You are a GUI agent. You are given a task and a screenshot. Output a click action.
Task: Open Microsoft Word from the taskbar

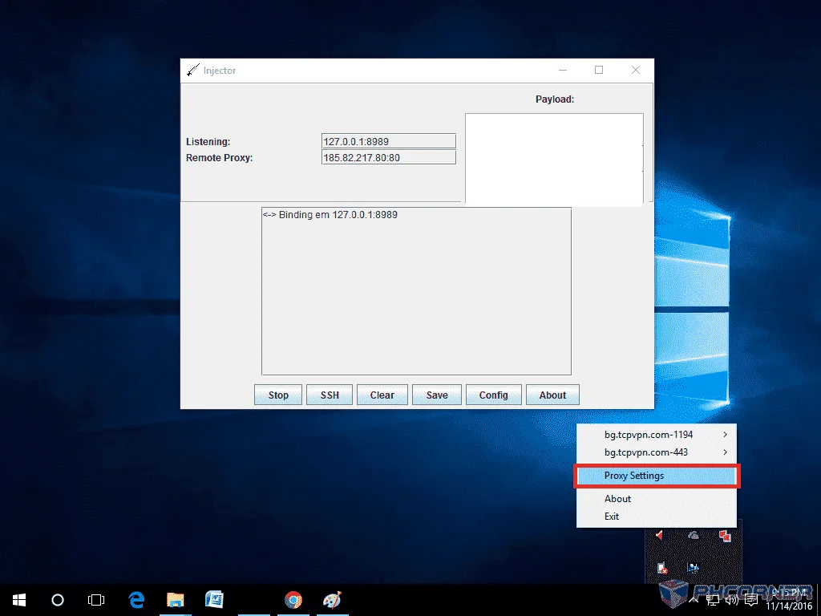(x=214, y=600)
